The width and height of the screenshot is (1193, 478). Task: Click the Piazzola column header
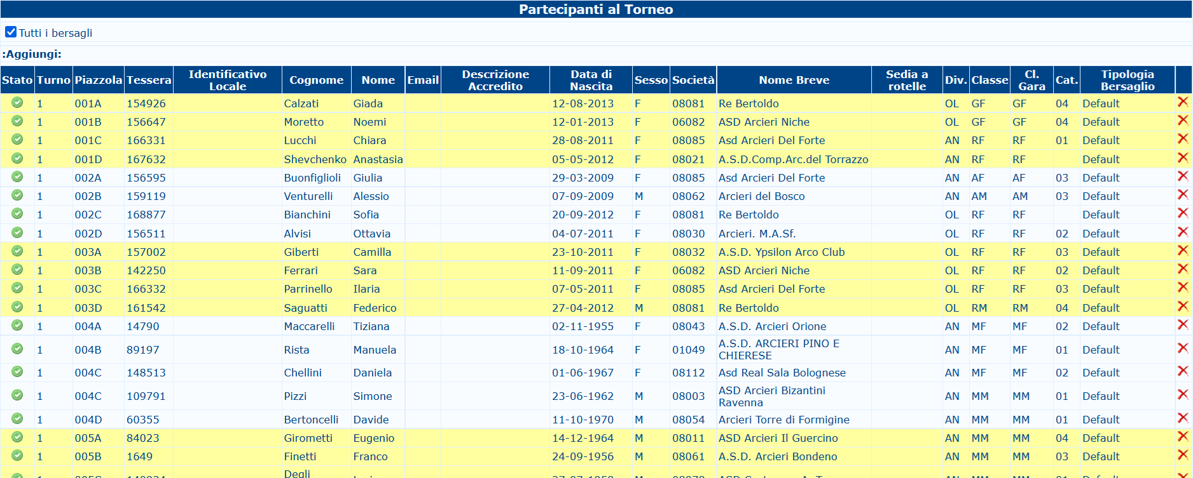[x=99, y=80]
